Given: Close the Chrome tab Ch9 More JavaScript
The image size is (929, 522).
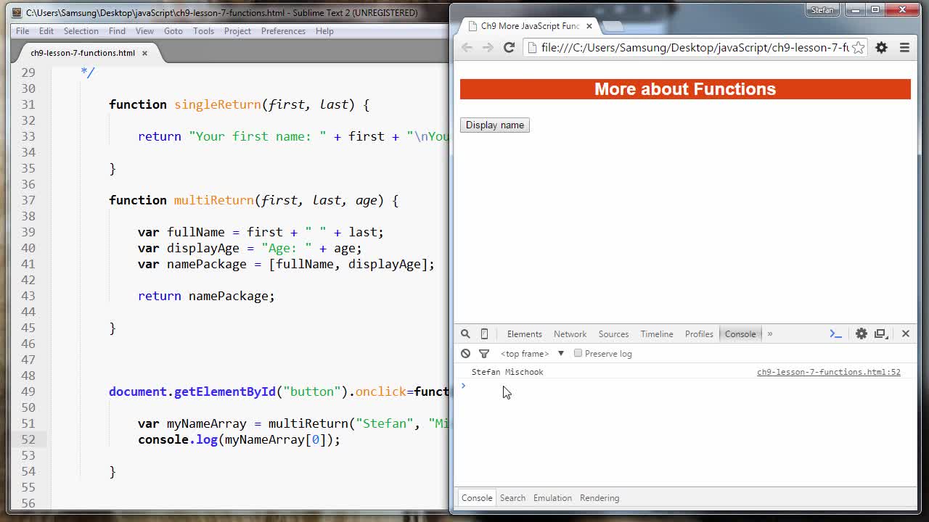Looking at the screenshot, I should [x=589, y=26].
